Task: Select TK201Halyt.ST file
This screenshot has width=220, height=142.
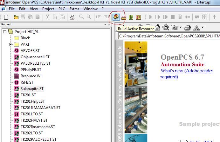Action: coord(33,101)
